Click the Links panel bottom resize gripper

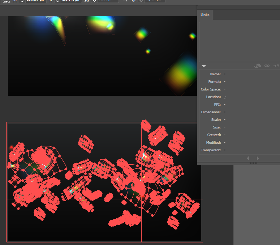click(x=253, y=163)
